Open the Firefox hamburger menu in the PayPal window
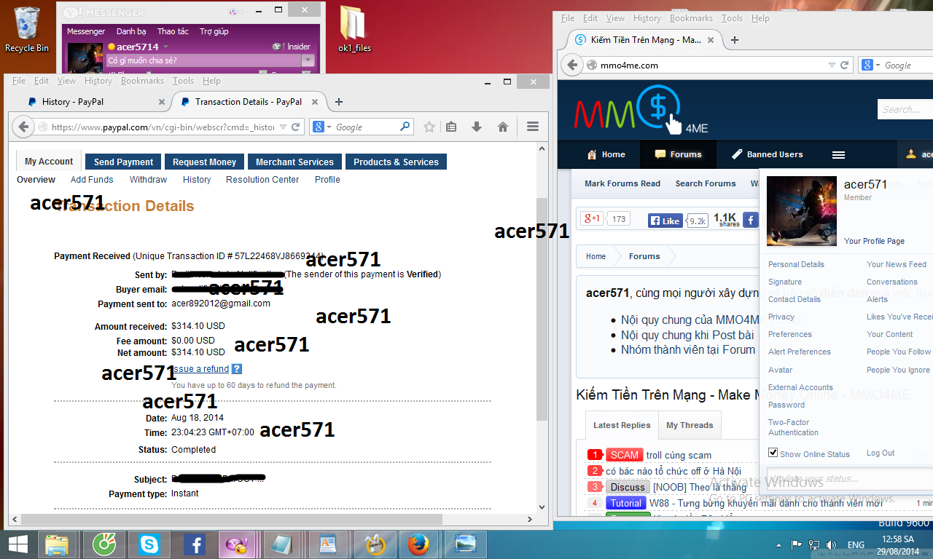933x559 pixels. (x=533, y=127)
